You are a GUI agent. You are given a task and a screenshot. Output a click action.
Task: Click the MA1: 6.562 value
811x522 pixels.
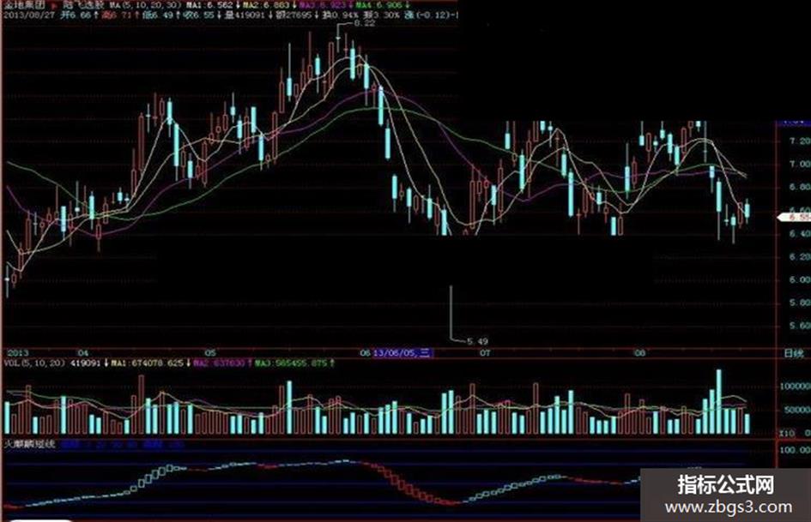(x=210, y=5)
